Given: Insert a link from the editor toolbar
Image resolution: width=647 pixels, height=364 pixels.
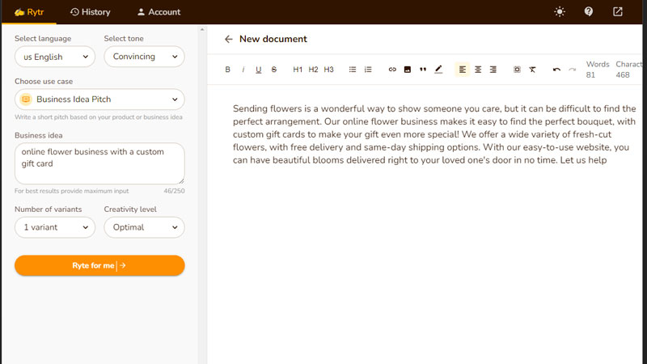Looking at the screenshot, I should pos(392,70).
